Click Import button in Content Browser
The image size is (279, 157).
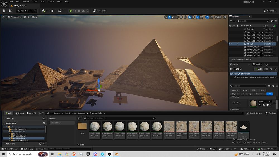point(20,113)
